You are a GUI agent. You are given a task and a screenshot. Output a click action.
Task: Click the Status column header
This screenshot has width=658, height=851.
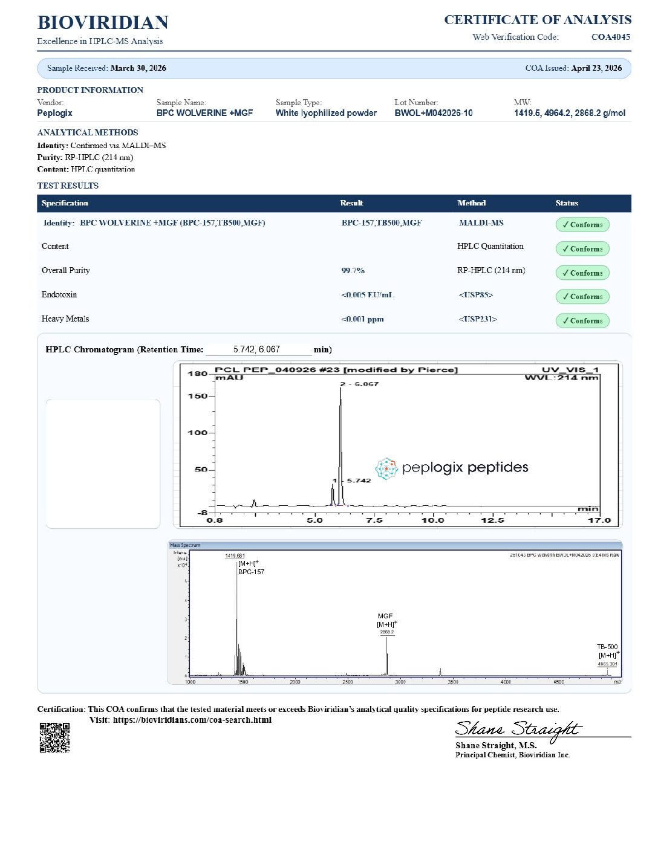(x=567, y=203)
